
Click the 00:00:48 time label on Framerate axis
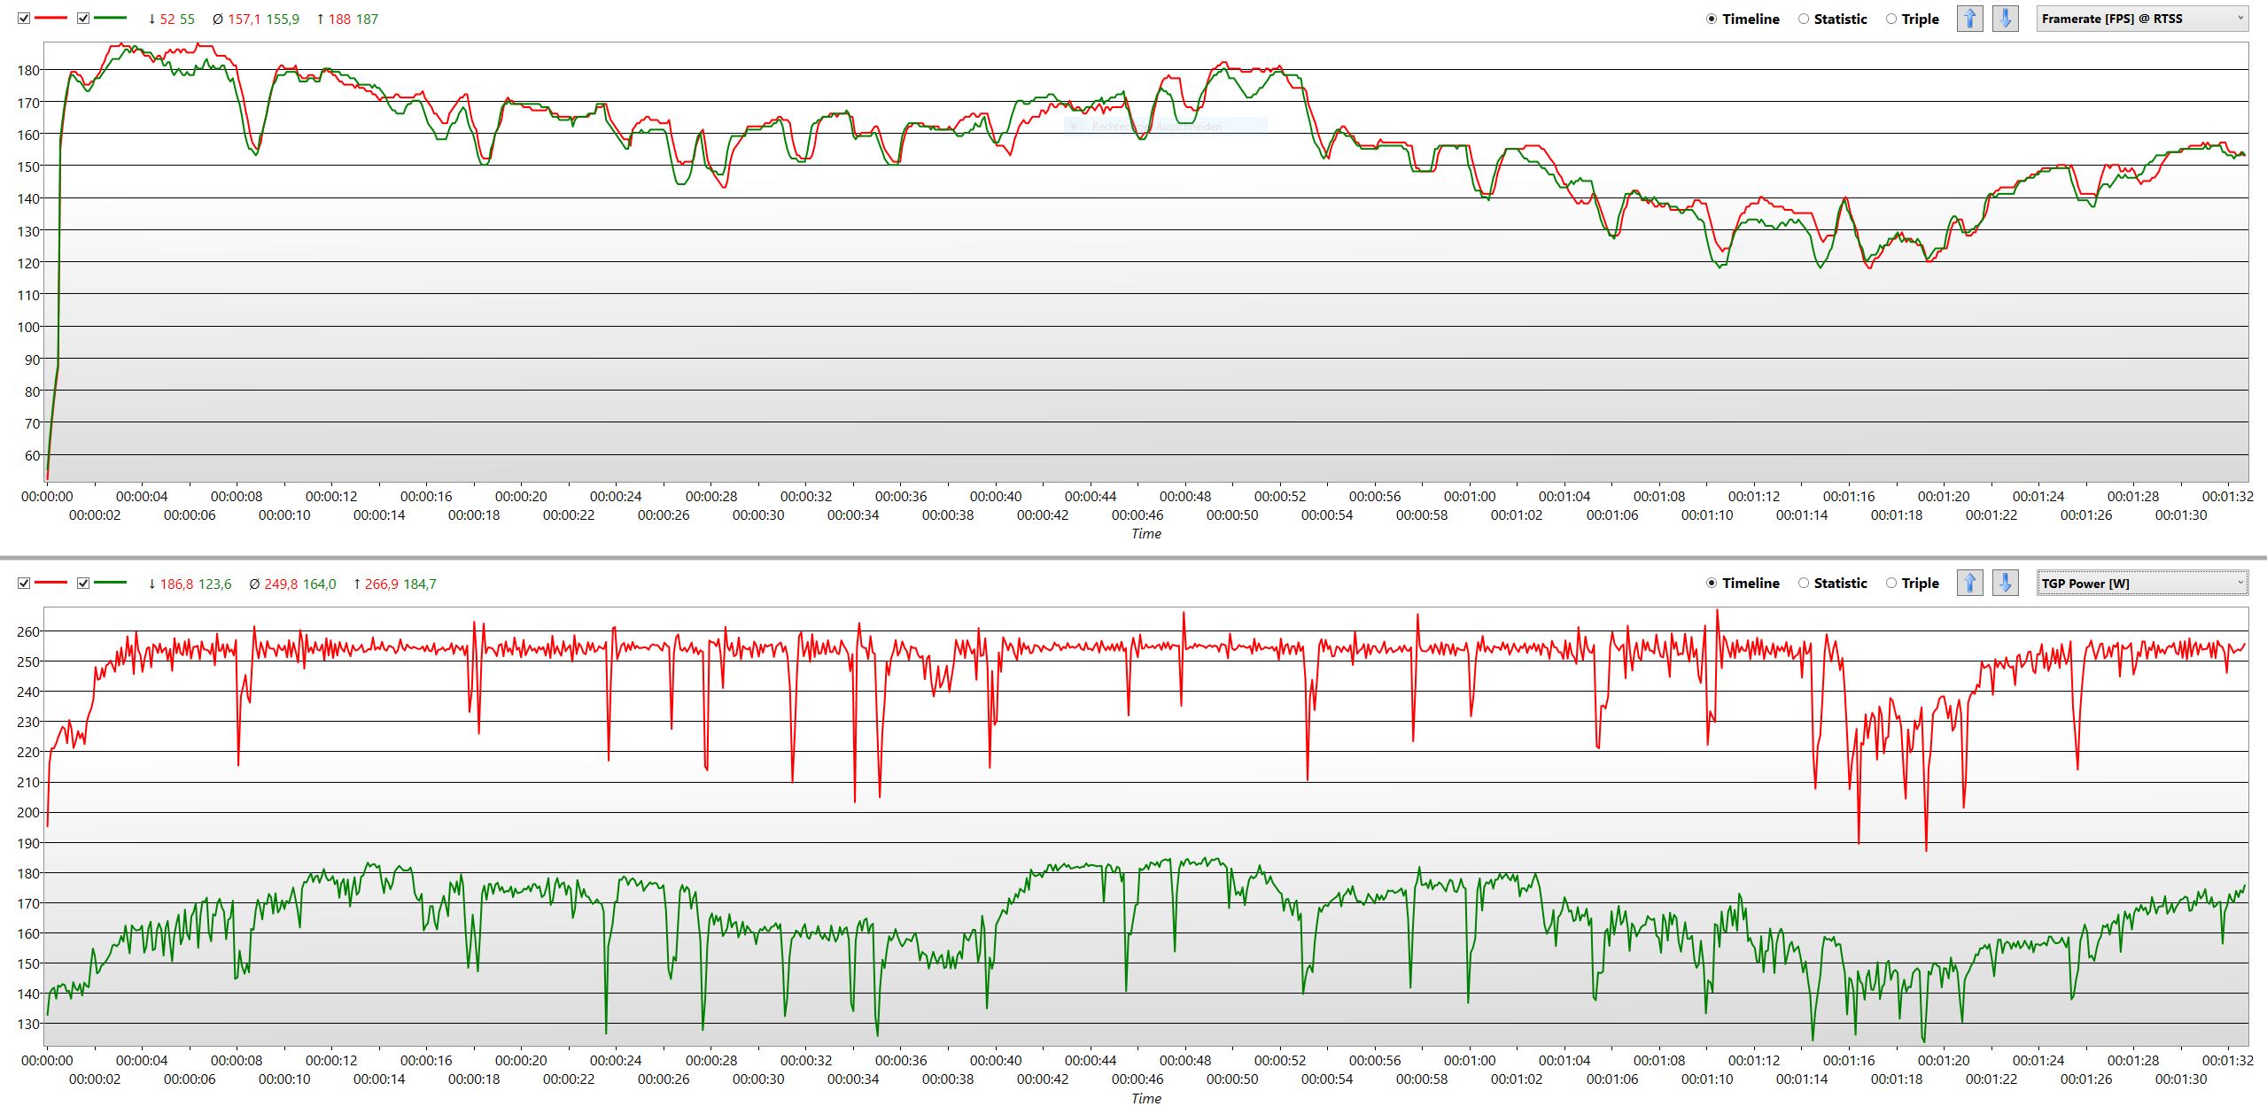coord(1184,497)
